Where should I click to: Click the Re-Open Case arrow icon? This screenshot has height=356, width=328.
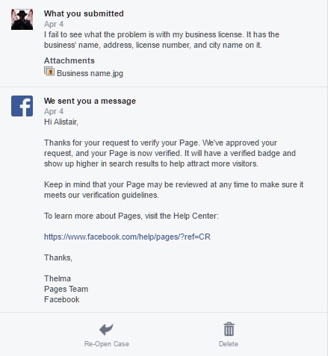pos(106,329)
